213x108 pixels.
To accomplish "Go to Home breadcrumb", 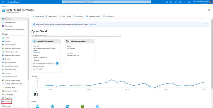I will (x=4, y=6).
